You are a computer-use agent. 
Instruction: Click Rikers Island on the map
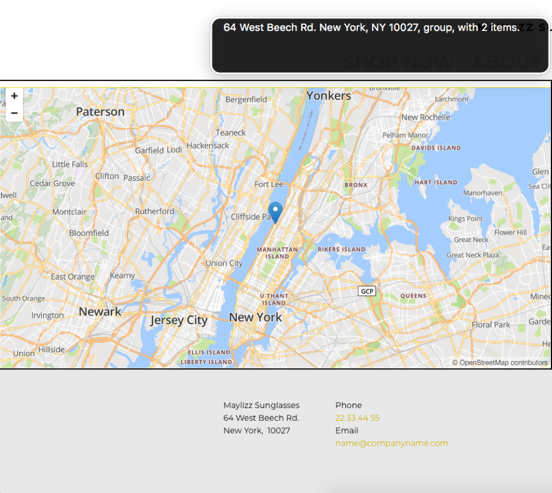(x=342, y=249)
